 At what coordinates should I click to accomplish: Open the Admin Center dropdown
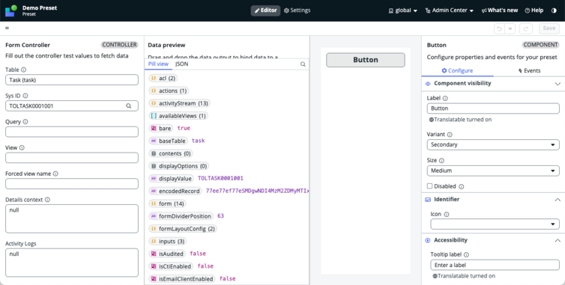(x=450, y=10)
